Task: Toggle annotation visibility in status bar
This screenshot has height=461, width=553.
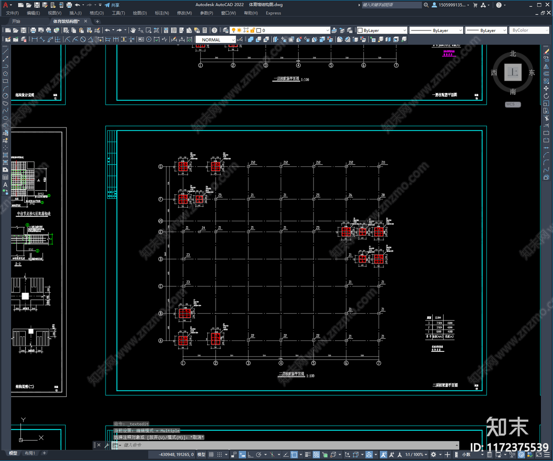Action: pos(384,454)
